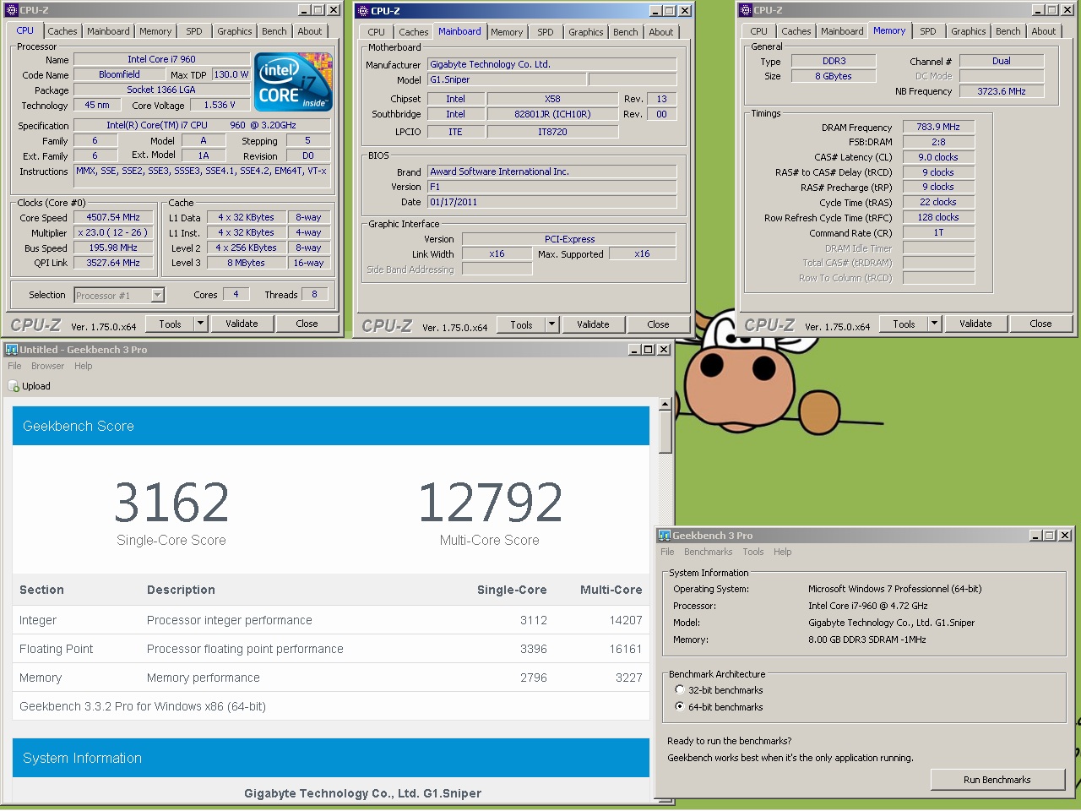Open File menu in Geekbench 3 Pro dialog
Viewport: 1081px width, 811px height.
click(667, 552)
